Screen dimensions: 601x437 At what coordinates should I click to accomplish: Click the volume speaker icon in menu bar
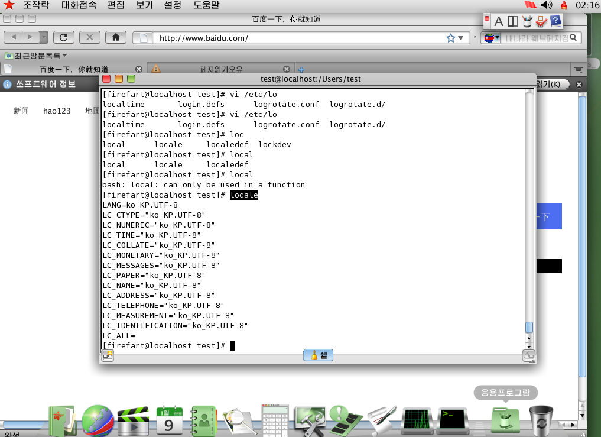547,5
